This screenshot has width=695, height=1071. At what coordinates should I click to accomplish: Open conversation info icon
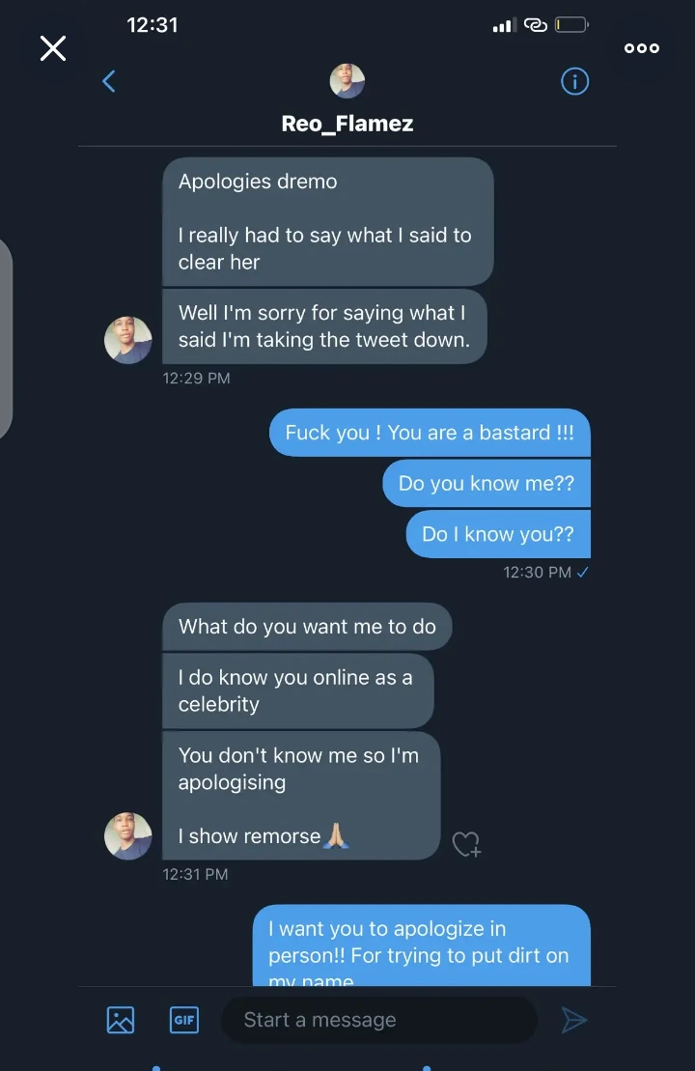tap(574, 82)
